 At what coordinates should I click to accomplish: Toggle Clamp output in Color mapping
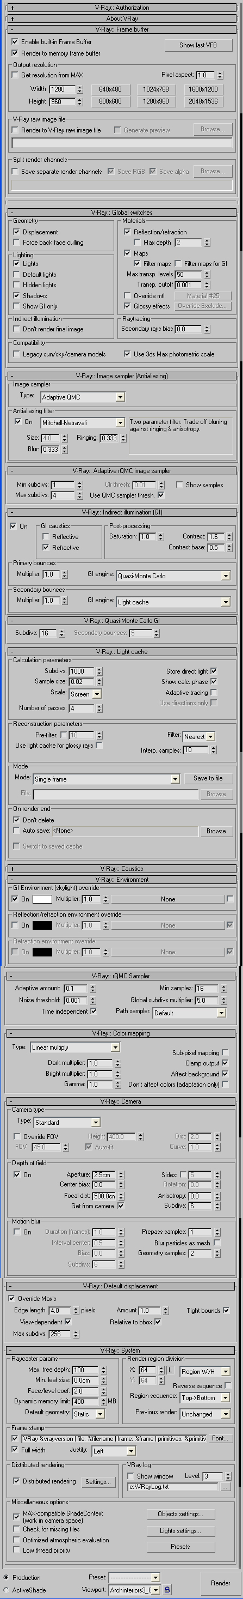pyautogui.click(x=225, y=1063)
